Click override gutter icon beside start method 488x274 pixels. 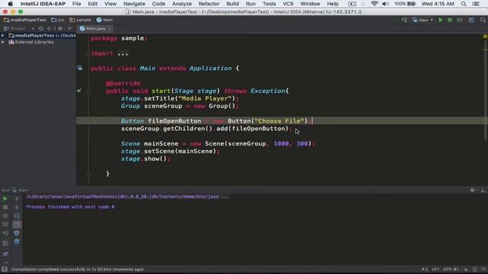coord(79,91)
